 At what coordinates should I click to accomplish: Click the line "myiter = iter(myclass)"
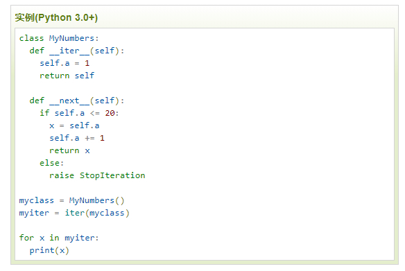coord(74,213)
